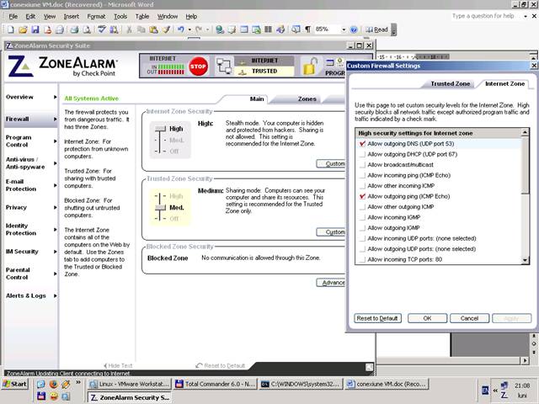Click the Print icon in Word toolbar
Screen dimensions: 539x404
click(74, 30)
